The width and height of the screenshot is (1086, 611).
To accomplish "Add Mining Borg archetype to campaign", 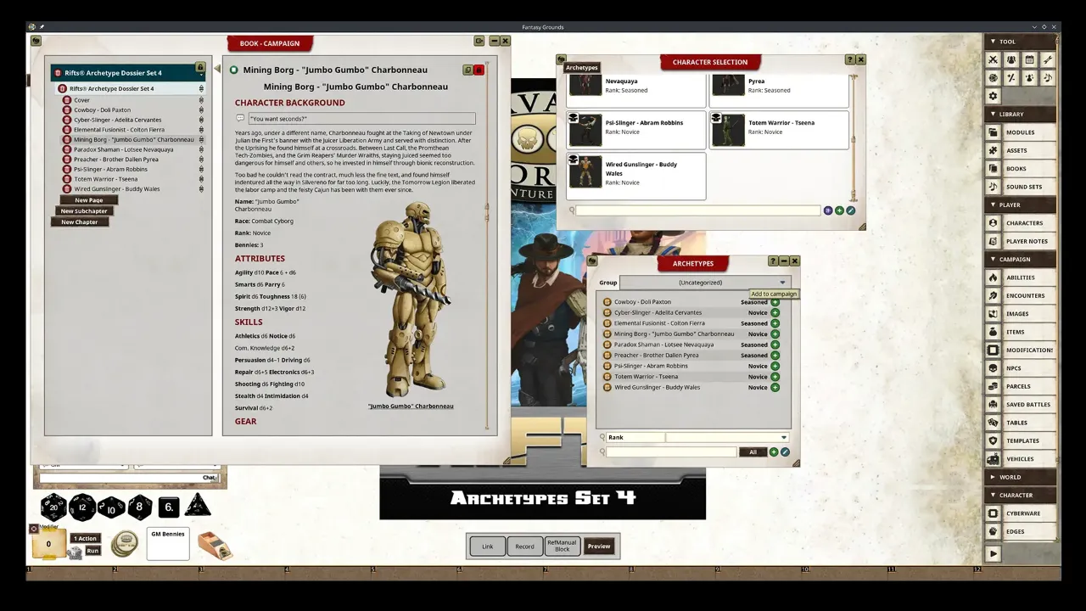I will click(x=775, y=334).
